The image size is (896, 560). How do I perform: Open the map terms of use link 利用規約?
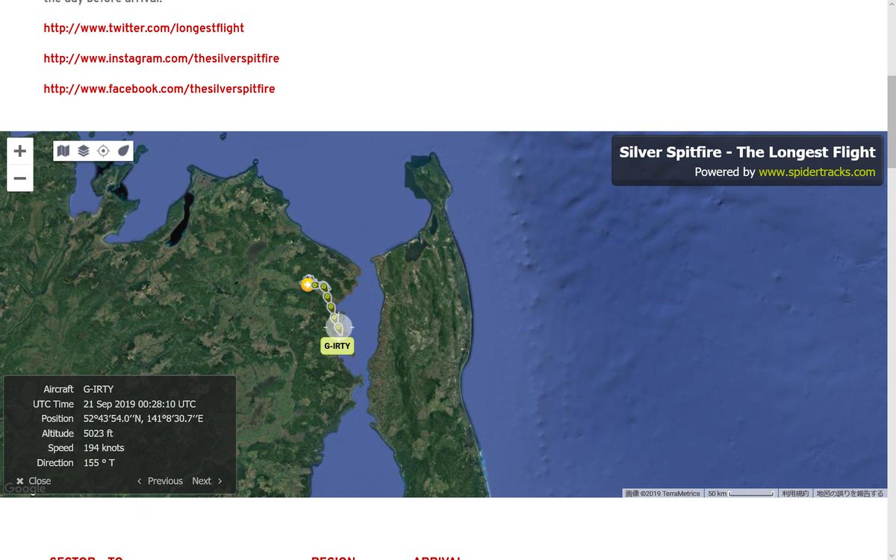click(795, 494)
